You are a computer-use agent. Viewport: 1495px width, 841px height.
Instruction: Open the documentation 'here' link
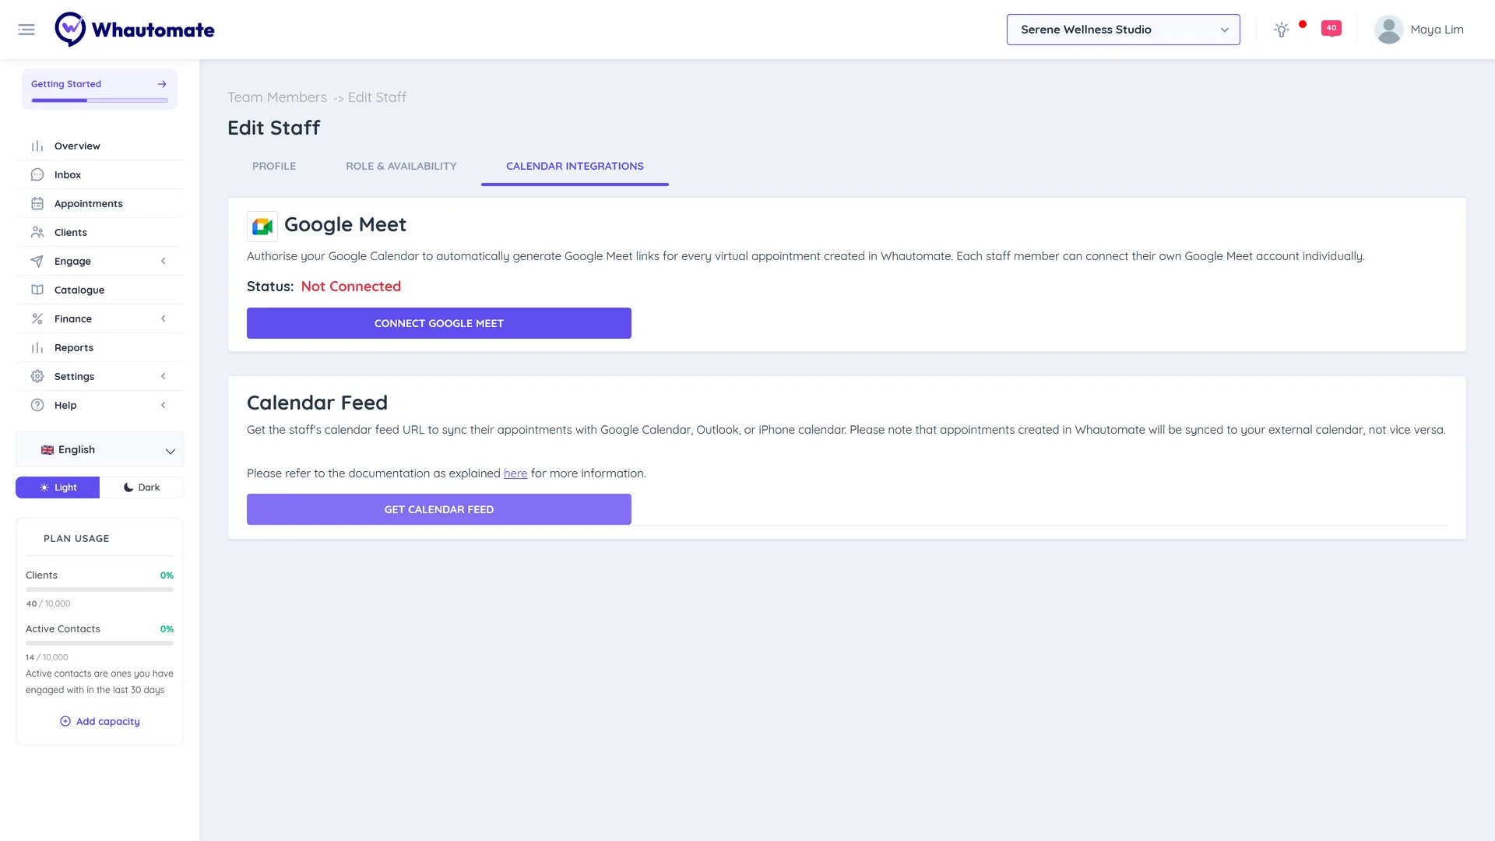(515, 473)
